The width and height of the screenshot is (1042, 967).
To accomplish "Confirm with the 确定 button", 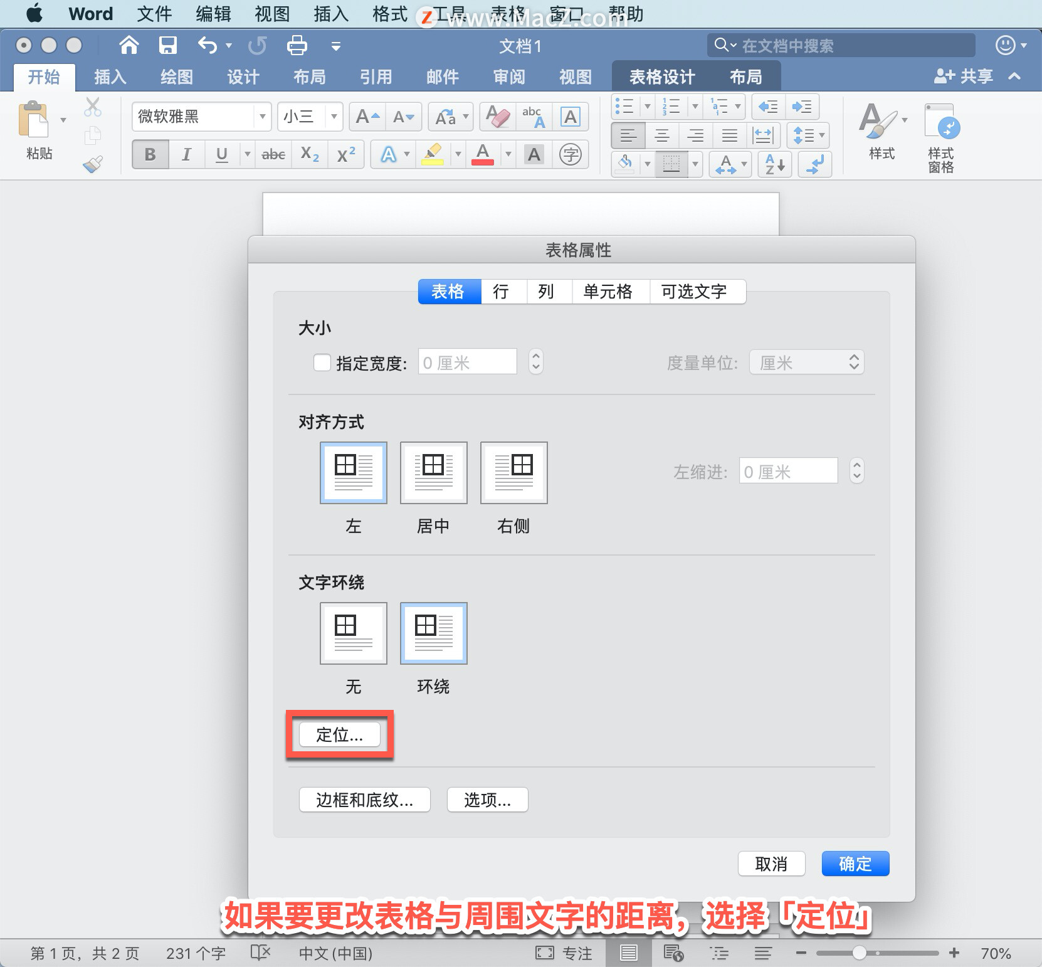I will (855, 864).
